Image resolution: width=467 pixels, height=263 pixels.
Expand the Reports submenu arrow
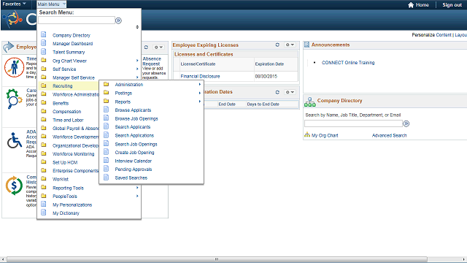pyautogui.click(x=200, y=102)
